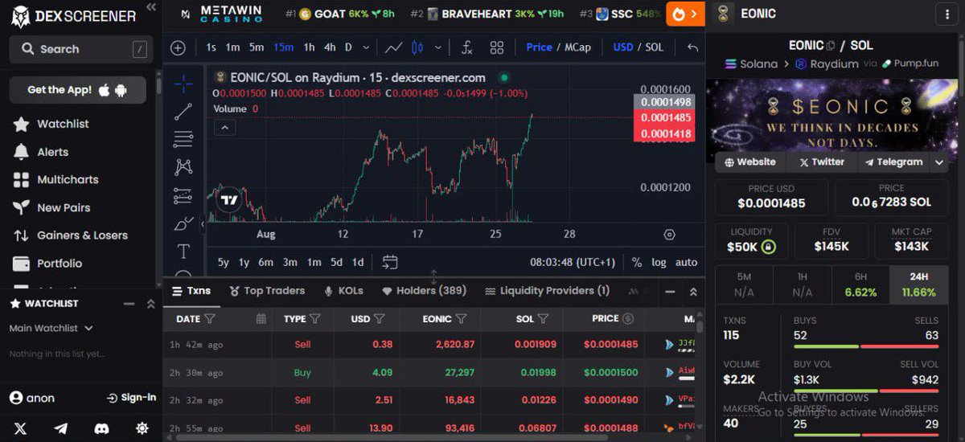Copy the EONIC token address icon
This screenshot has height=442, width=965.
point(831,46)
